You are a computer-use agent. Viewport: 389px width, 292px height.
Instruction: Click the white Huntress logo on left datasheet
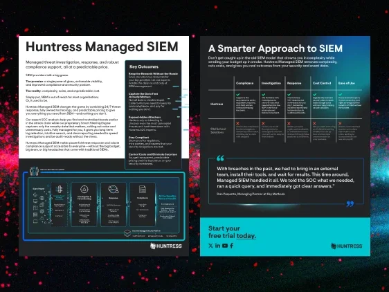click(165, 246)
